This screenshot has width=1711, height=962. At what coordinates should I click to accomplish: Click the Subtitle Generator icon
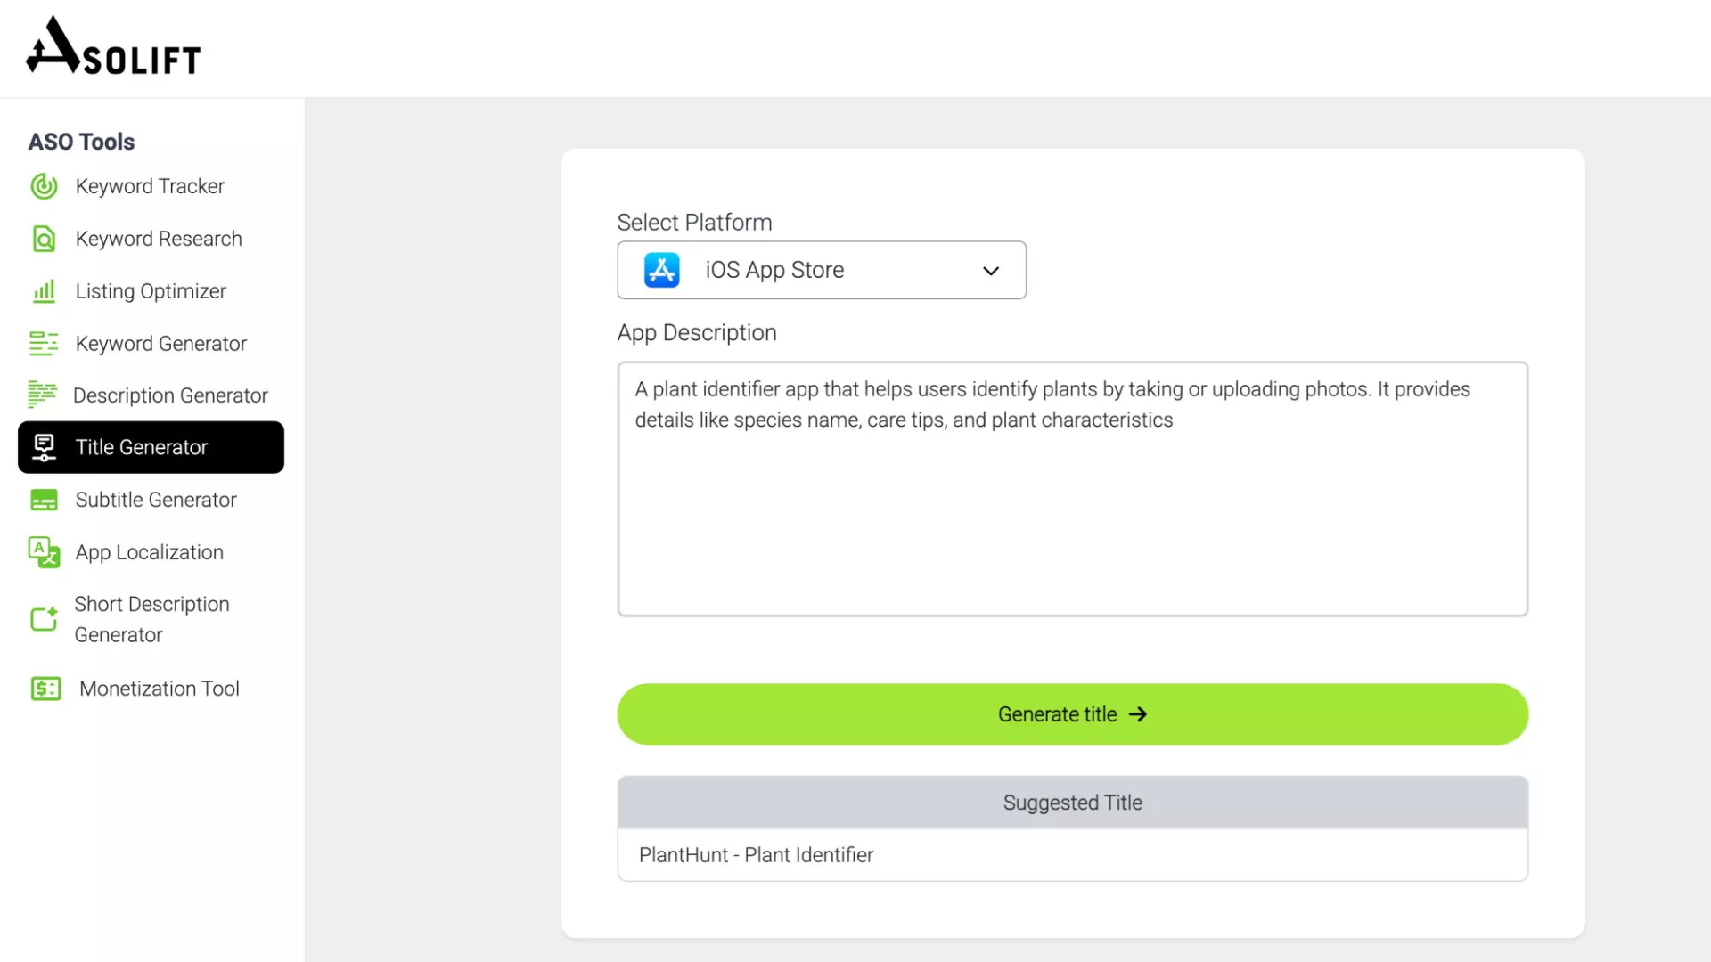tap(44, 500)
